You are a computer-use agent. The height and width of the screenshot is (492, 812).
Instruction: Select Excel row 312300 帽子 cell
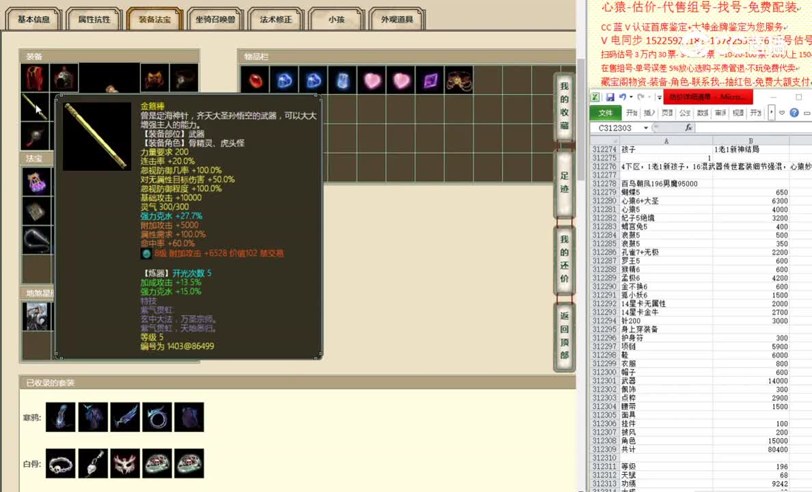pos(666,372)
